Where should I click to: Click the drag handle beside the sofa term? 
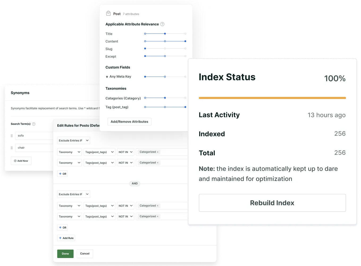pyautogui.click(x=11, y=136)
